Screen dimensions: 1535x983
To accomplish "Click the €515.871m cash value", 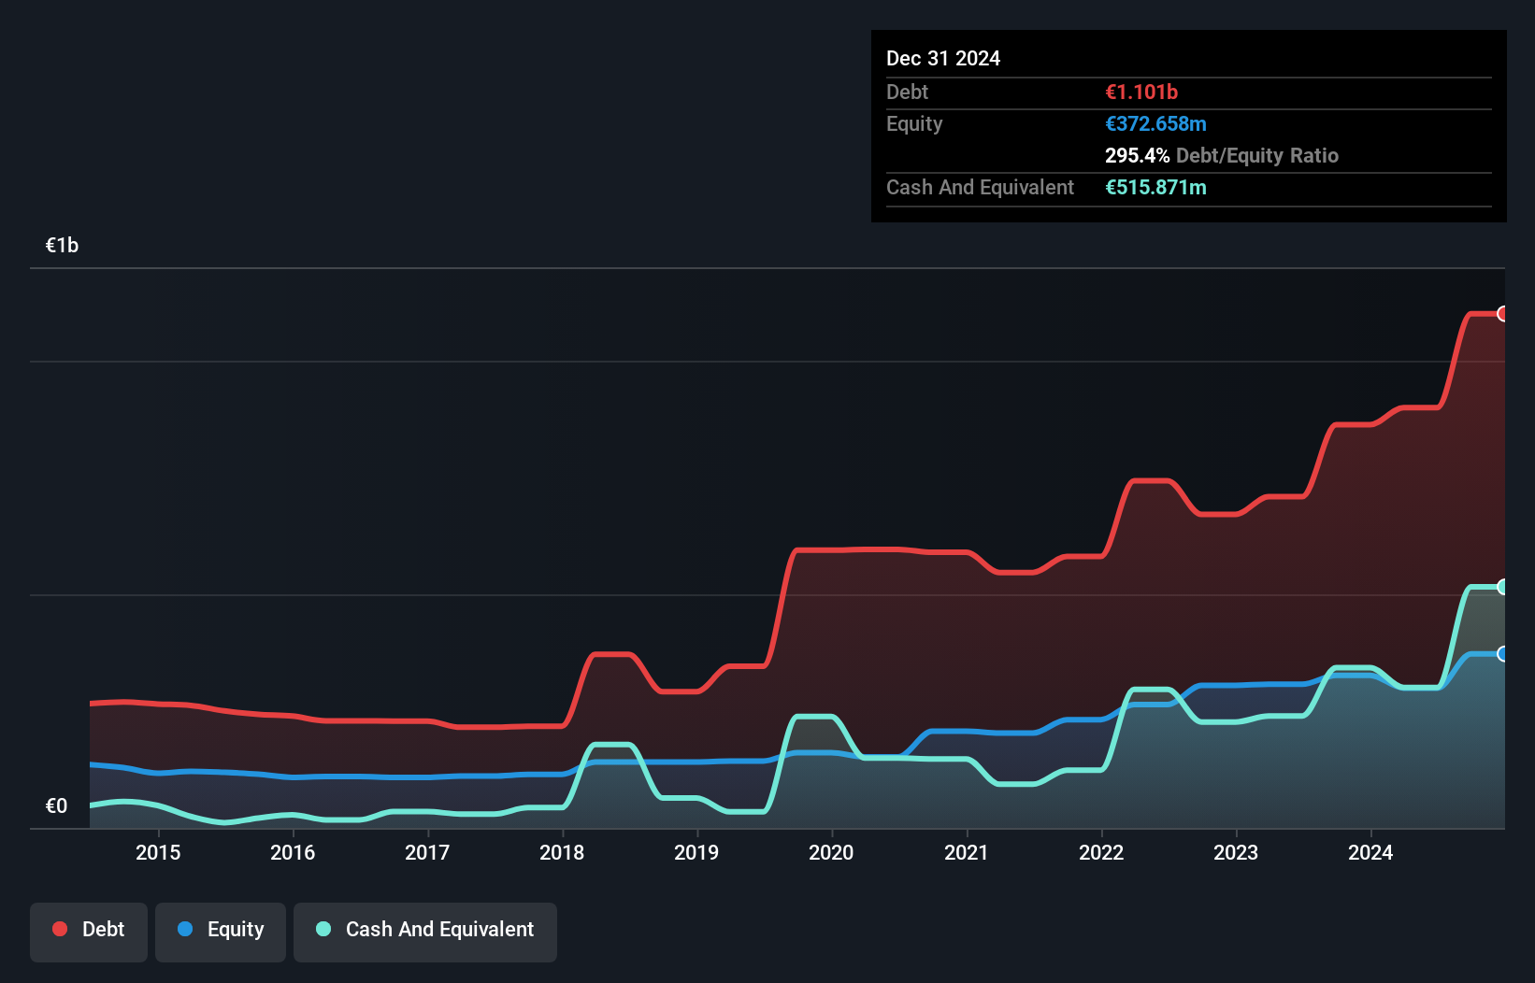I will click(1155, 187).
